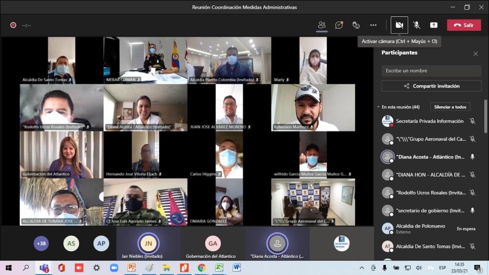
Task: Click Compartir invitación button
Action: (431, 86)
